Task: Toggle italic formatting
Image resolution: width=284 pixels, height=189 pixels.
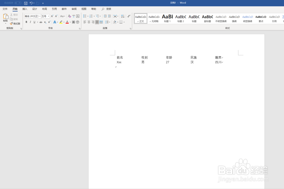Action: coord(30,22)
